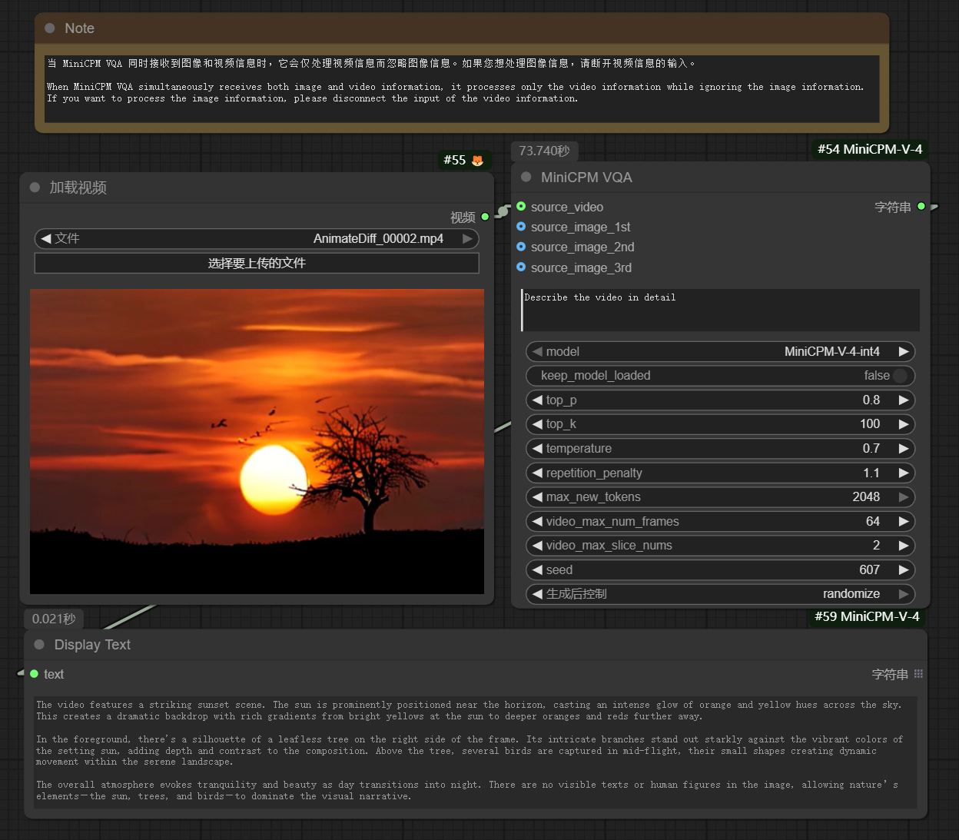Click the source_image_3rd input socket
The width and height of the screenshot is (959, 840).
521,267
